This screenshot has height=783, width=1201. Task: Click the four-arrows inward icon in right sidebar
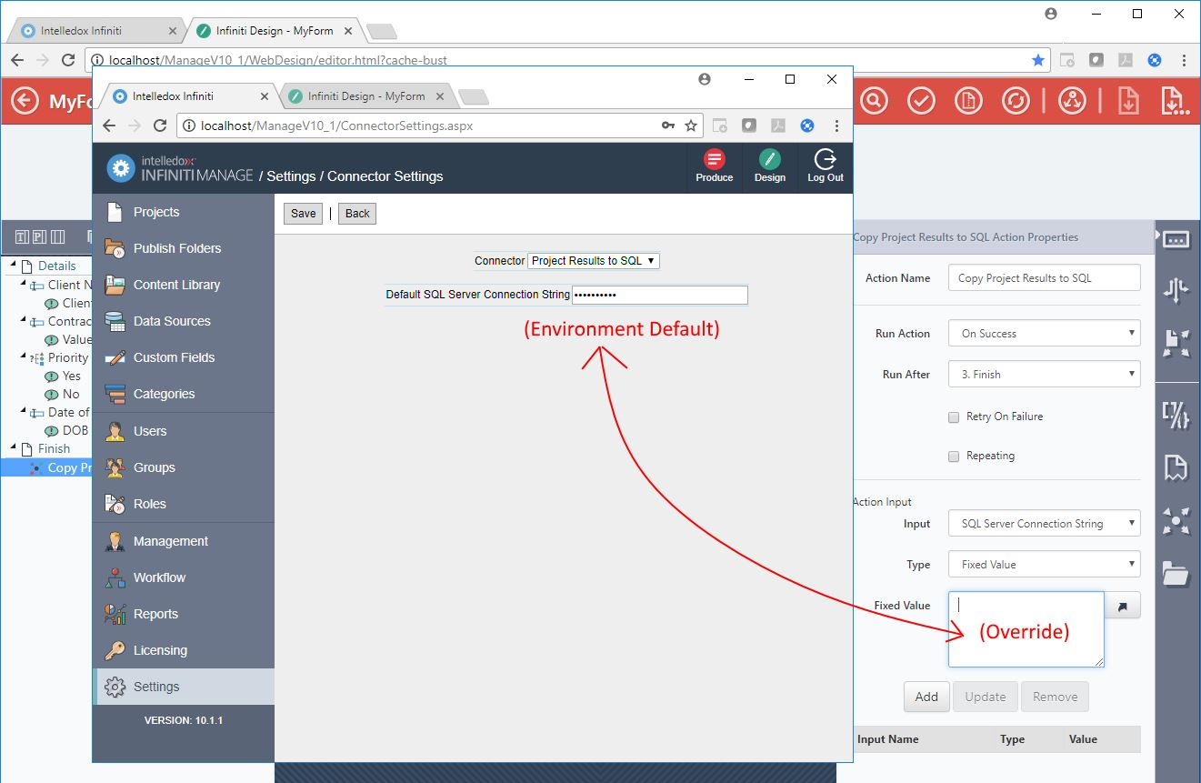pyautogui.click(x=1176, y=521)
